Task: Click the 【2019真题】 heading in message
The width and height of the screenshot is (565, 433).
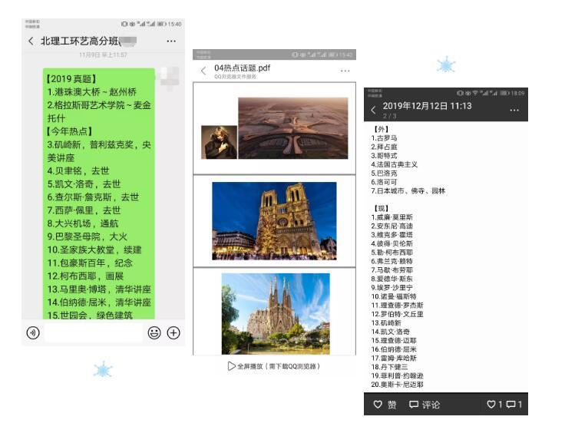Action: 71,79
